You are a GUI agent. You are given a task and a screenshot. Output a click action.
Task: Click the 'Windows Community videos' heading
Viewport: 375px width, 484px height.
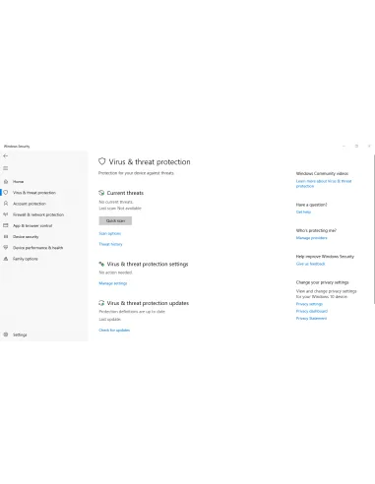322,173
